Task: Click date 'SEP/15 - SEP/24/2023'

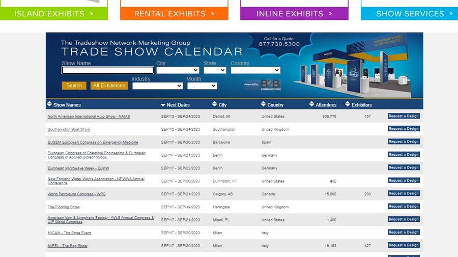Action: pyautogui.click(x=180, y=129)
